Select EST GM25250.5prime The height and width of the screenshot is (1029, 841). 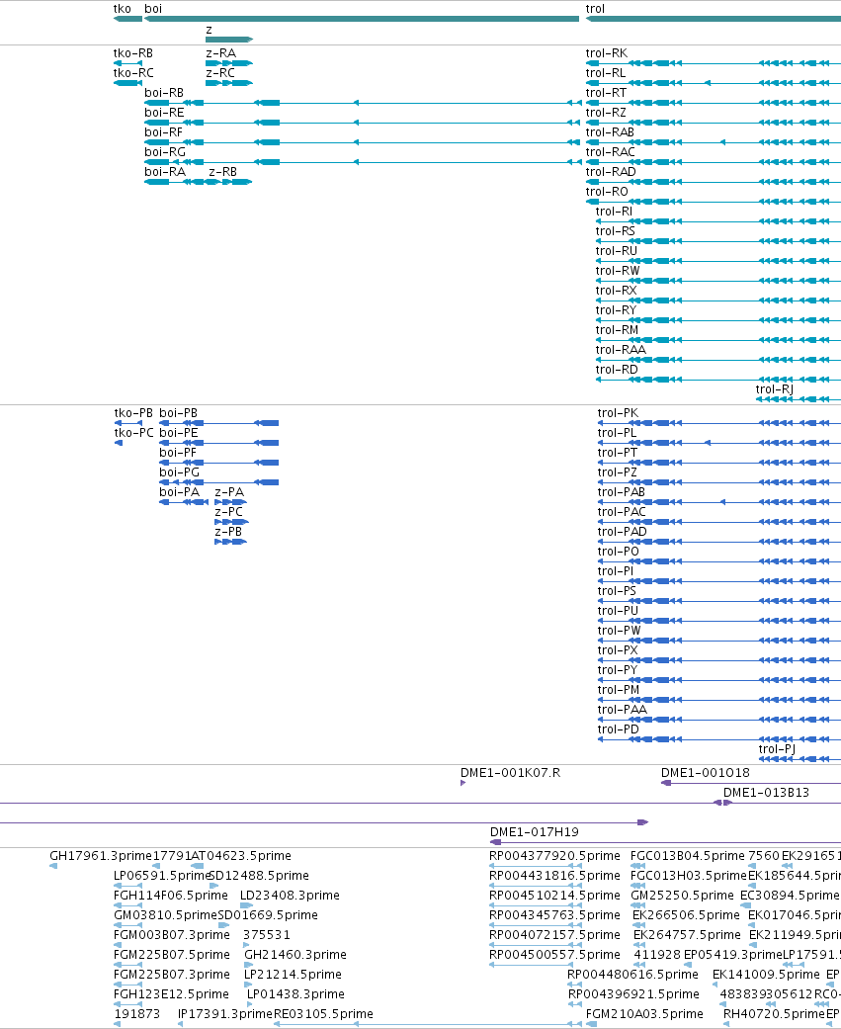point(682,896)
